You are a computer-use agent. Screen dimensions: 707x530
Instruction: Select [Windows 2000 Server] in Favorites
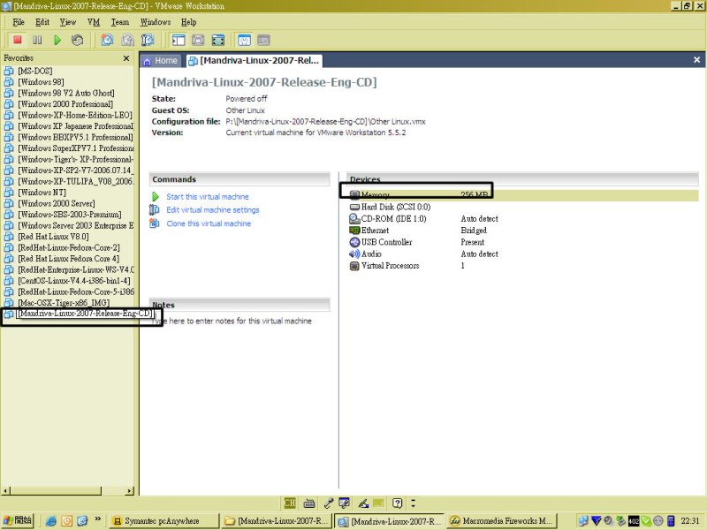[x=57, y=203]
